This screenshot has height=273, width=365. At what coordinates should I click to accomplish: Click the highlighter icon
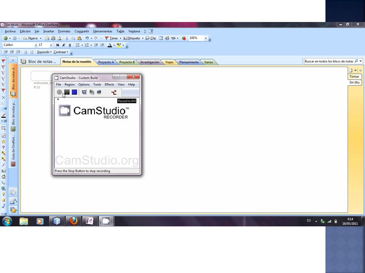pos(119,45)
